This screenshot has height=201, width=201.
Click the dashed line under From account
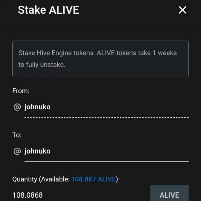click(106, 117)
